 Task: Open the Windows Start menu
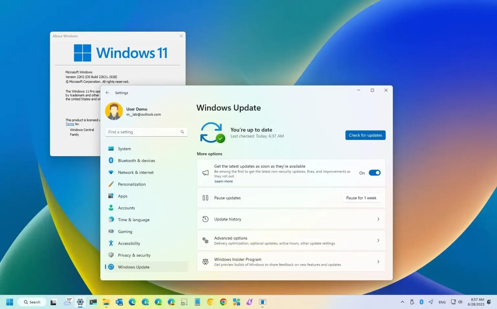tap(10, 302)
